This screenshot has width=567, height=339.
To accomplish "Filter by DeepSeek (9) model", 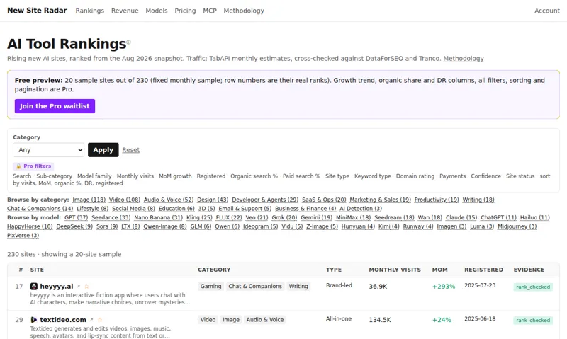I will tap(74, 226).
